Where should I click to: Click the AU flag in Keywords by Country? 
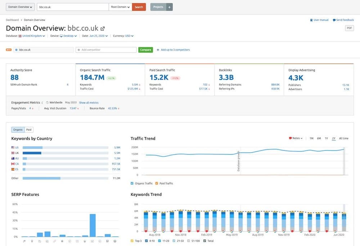[13, 158]
